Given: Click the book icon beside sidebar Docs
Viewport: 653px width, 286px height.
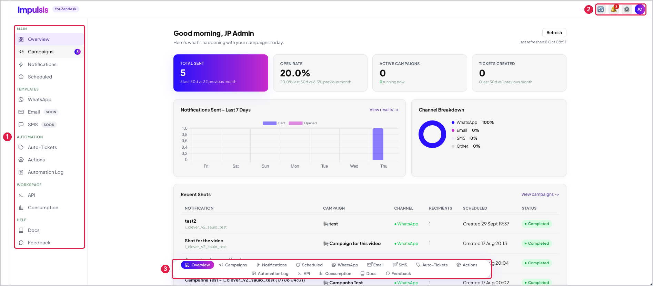Looking at the screenshot, I should pos(21,230).
